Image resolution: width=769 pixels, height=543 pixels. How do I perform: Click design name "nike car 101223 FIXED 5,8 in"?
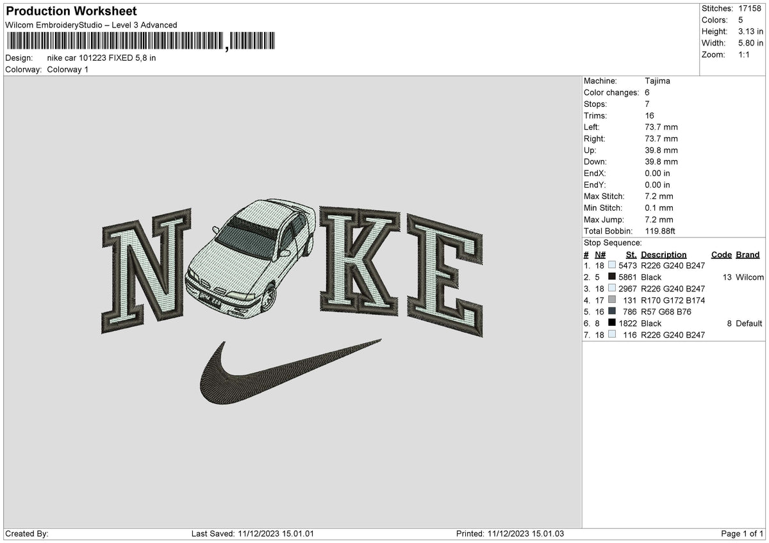coord(101,58)
